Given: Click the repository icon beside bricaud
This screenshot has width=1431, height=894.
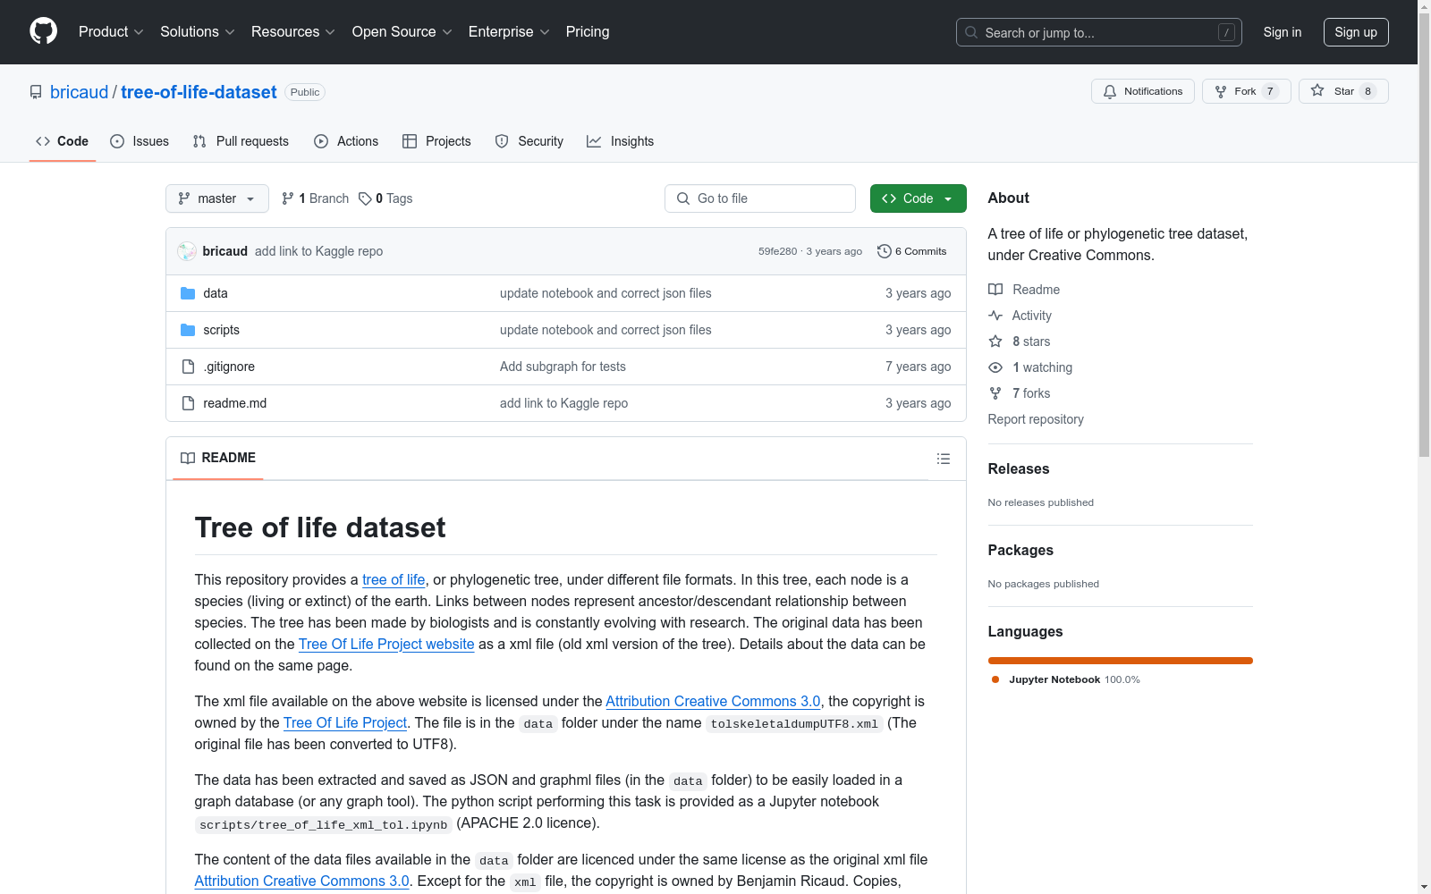Looking at the screenshot, I should click(x=36, y=92).
